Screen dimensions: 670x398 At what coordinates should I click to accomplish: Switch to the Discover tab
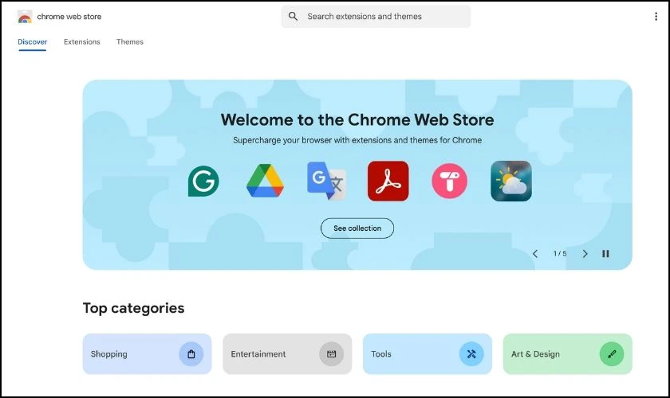click(33, 42)
